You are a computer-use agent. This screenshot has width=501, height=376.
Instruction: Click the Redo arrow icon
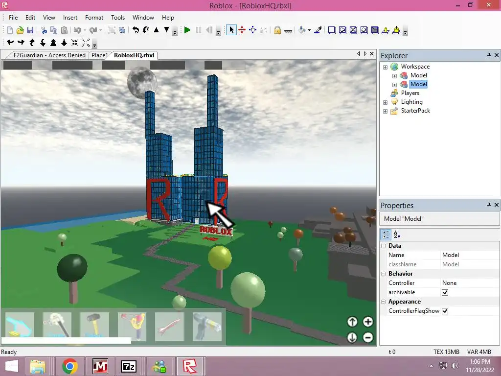tap(93, 30)
